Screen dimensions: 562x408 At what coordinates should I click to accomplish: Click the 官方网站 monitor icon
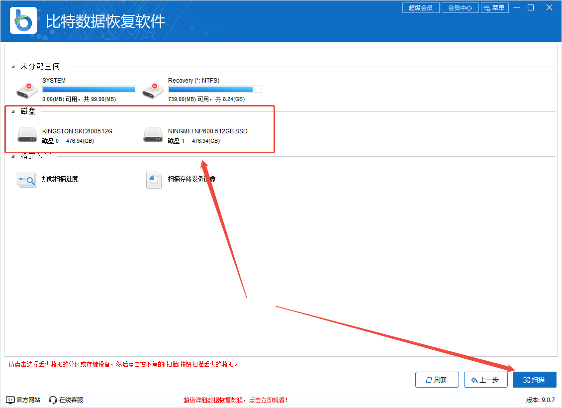pos(10,400)
